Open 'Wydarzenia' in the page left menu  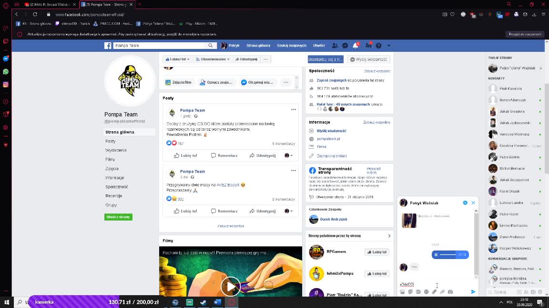[x=116, y=150]
